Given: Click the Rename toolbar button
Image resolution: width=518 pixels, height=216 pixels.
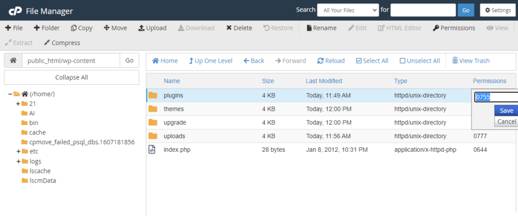Looking at the screenshot, I should (x=321, y=28).
